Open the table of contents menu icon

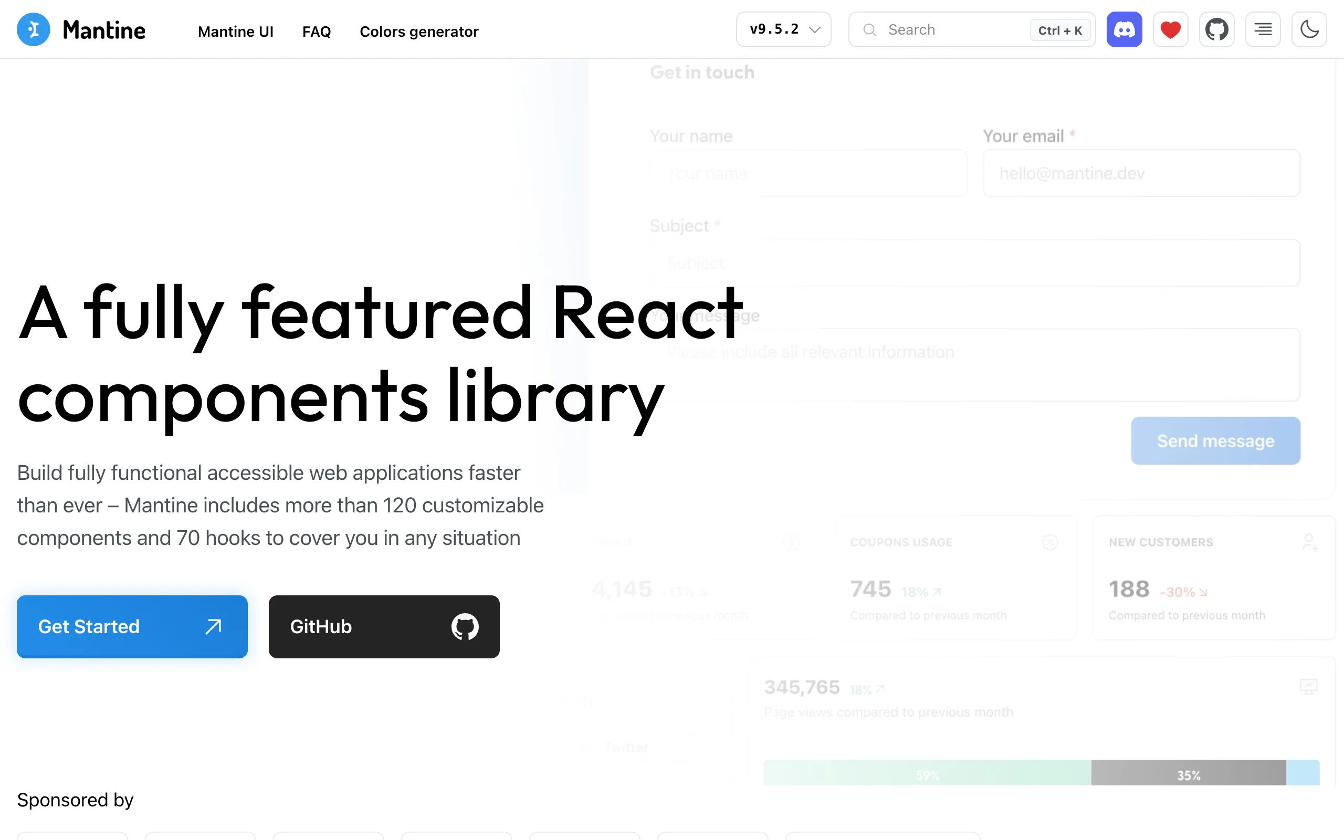click(1263, 29)
